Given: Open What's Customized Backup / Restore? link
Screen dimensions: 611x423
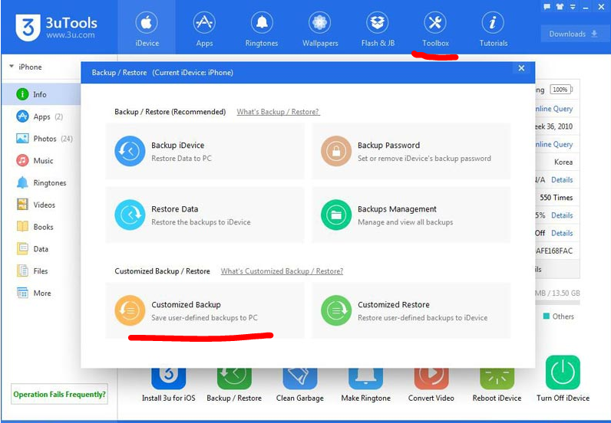Looking at the screenshot, I should (x=282, y=271).
